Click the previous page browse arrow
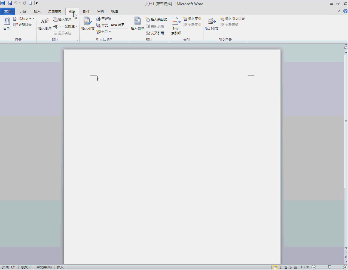The height and width of the screenshot is (270, 348). 346,253
